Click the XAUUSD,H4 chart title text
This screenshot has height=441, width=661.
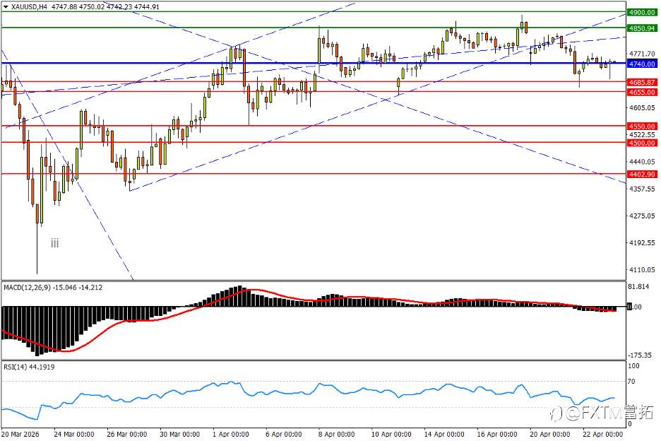click(x=29, y=7)
